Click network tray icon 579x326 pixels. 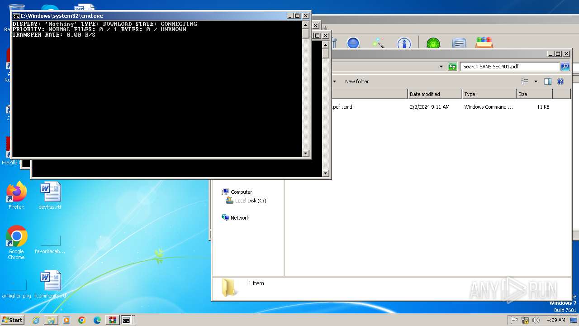[x=525, y=320]
